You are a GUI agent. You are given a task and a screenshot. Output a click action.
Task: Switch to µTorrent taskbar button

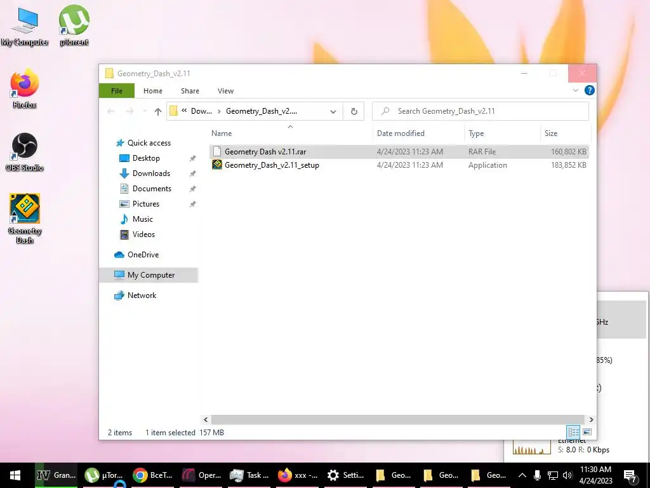[104, 475]
